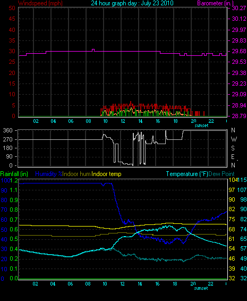The width and height of the screenshot is (247, 301).
Task: Click rainfall axis value 0.0
Action: point(14,278)
